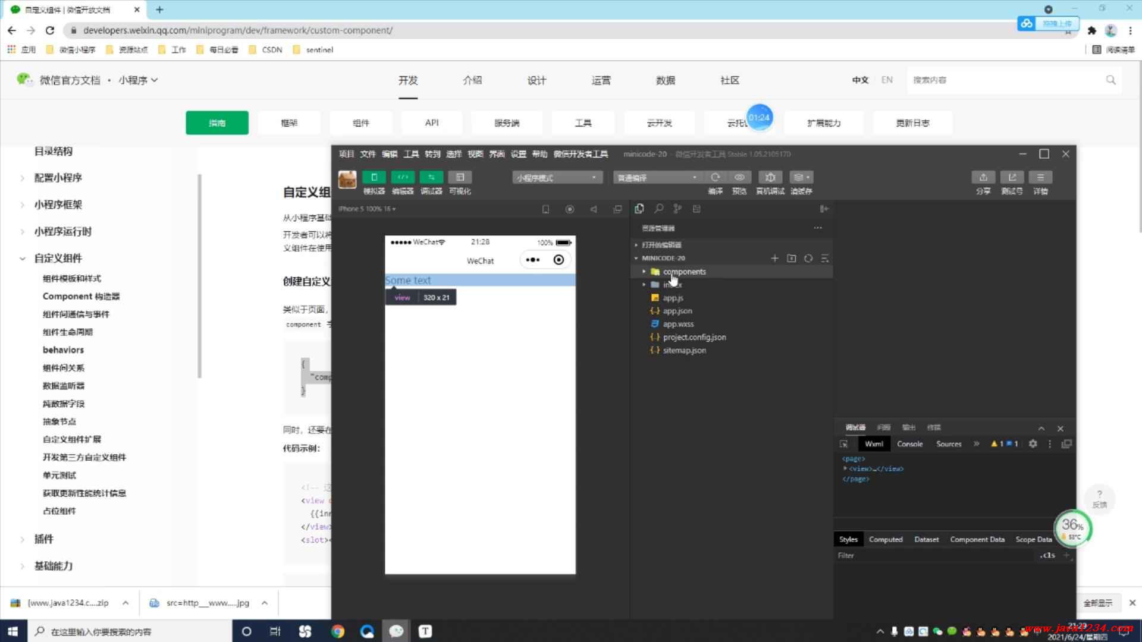1142x642 pixels.
Task: Click the new file plus icon
Action: (774, 258)
